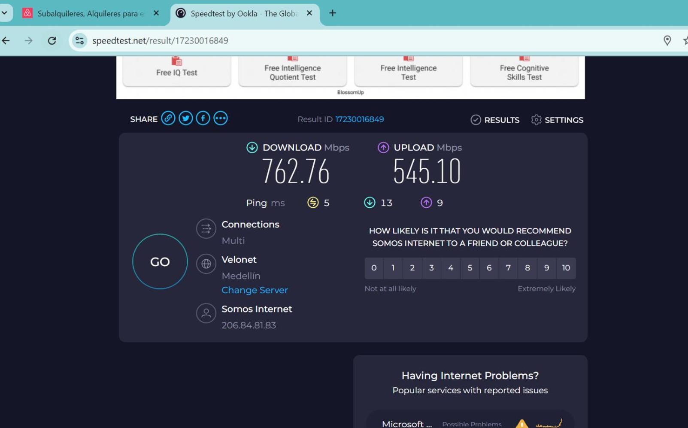Go forward in browser history
Image resolution: width=688 pixels, height=428 pixels.
click(x=29, y=41)
